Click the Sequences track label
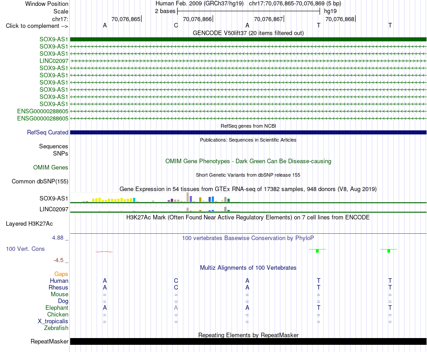 (53, 146)
